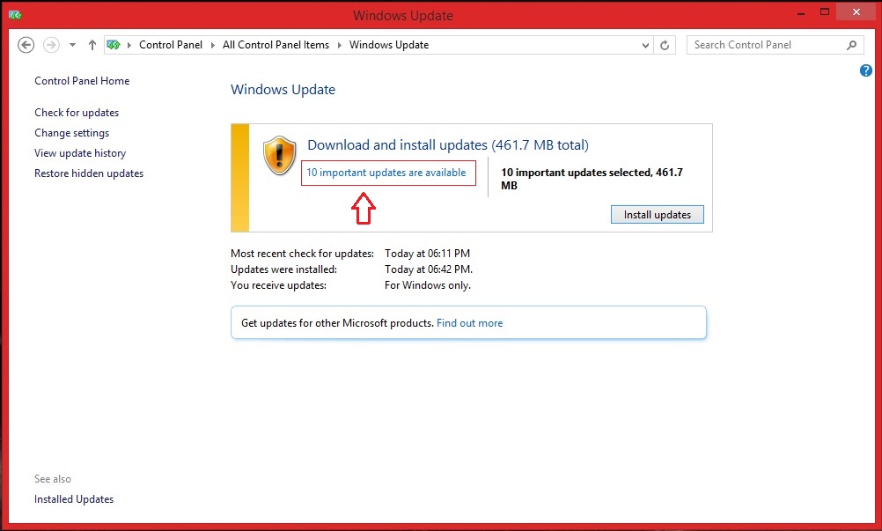
Task: Click the back navigation arrow
Action: (26, 45)
